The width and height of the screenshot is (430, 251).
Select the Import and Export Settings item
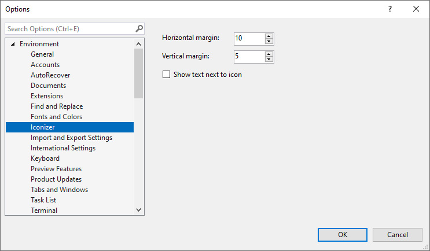tap(71, 138)
